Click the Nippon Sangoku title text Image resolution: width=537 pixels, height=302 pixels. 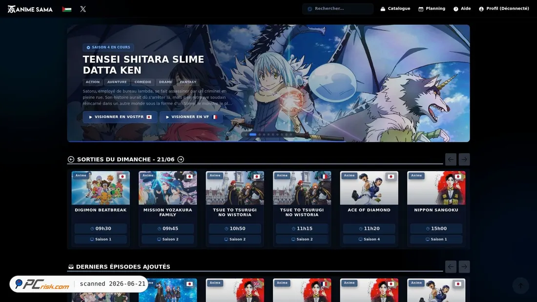[x=436, y=210]
